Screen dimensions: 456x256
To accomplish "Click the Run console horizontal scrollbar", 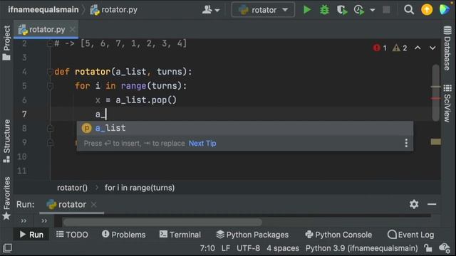I will (162, 222).
